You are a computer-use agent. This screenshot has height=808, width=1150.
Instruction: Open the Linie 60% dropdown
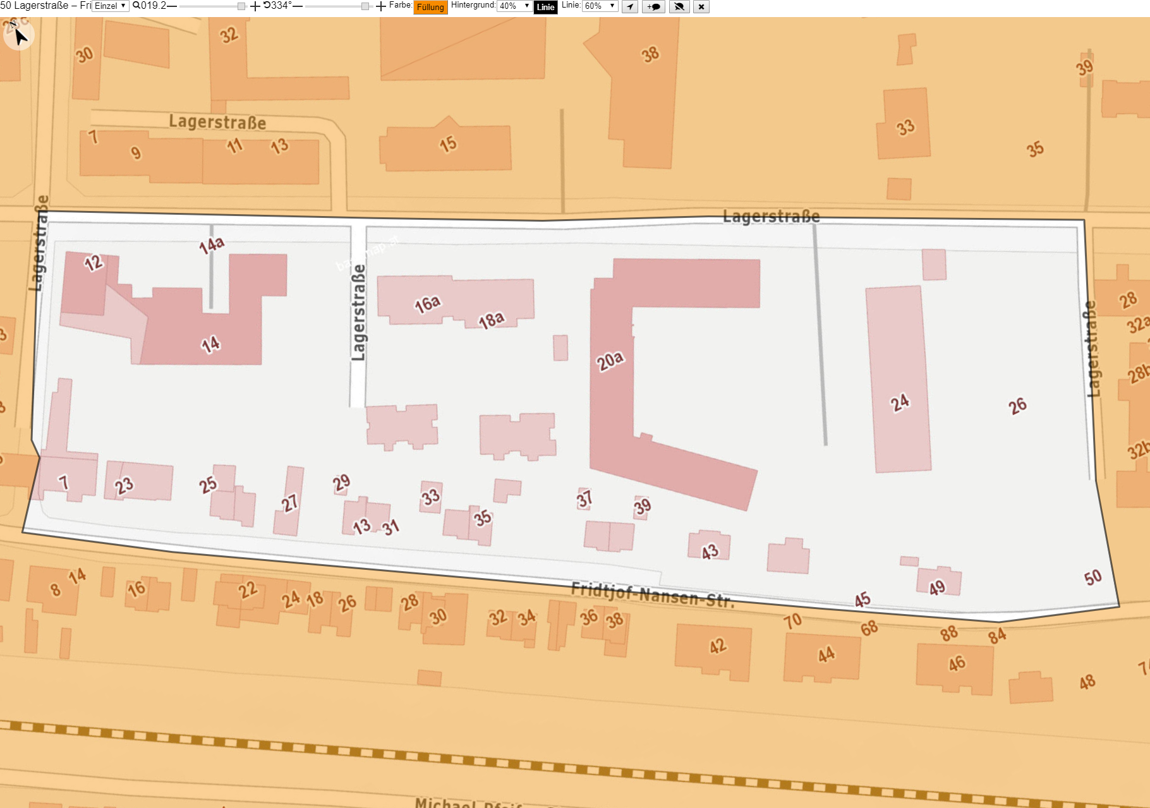click(600, 6)
